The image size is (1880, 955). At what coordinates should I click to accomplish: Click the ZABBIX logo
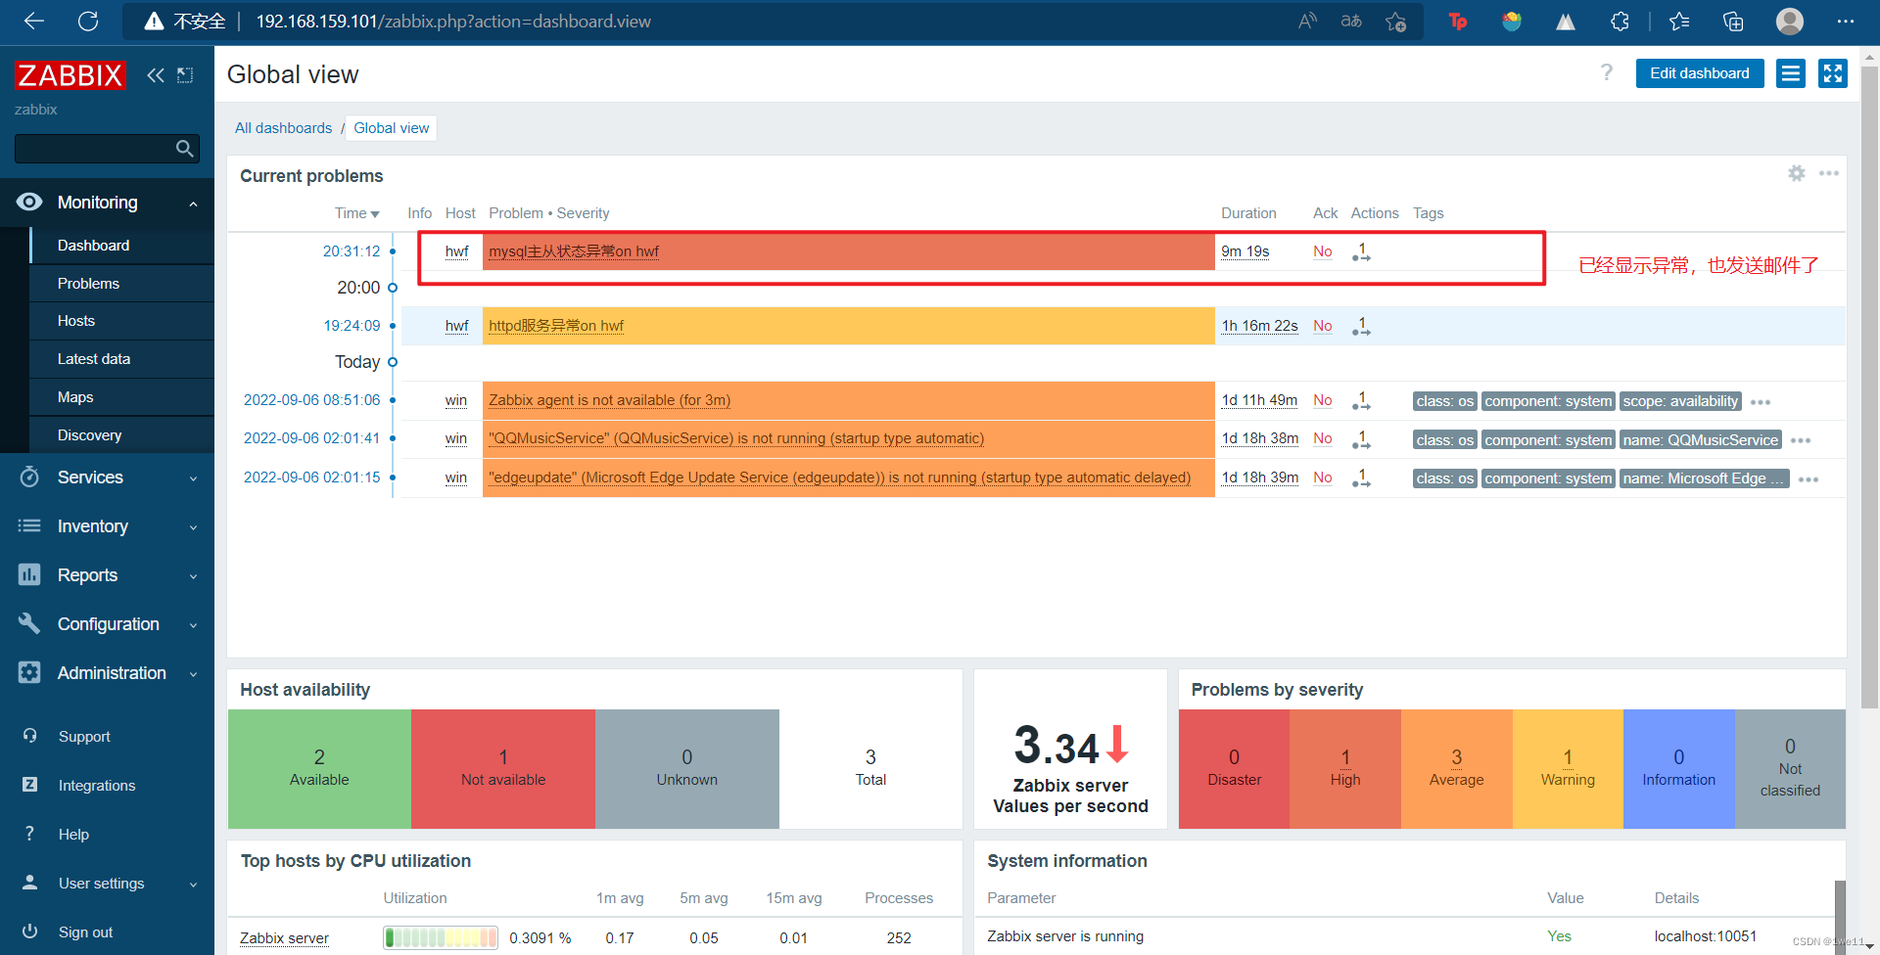click(70, 75)
